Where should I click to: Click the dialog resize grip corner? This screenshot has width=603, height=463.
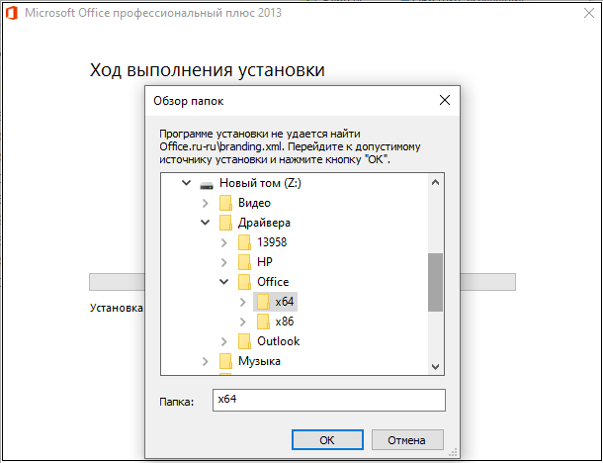453,452
